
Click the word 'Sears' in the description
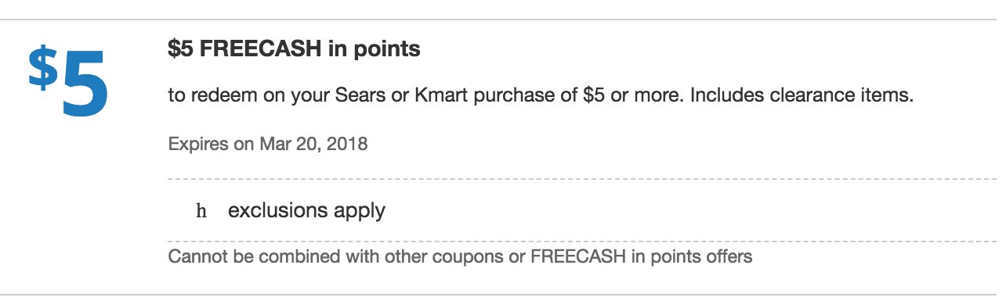[x=357, y=98]
